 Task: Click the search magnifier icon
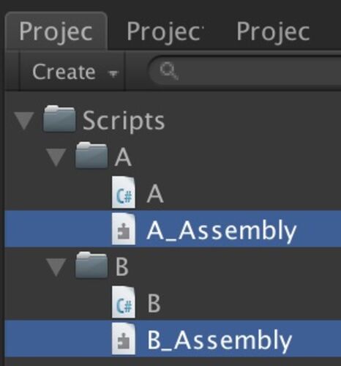[169, 71]
